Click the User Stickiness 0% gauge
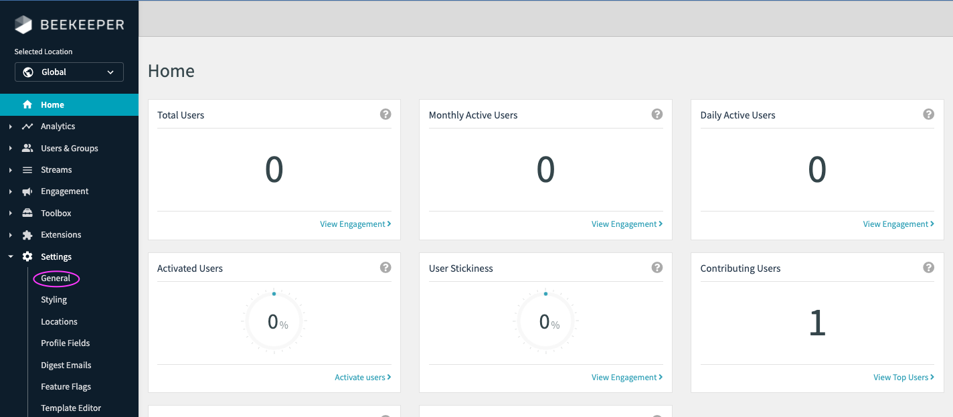Image resolution: width=953 pixels, height=417 pixels. [x=545, y=322]
